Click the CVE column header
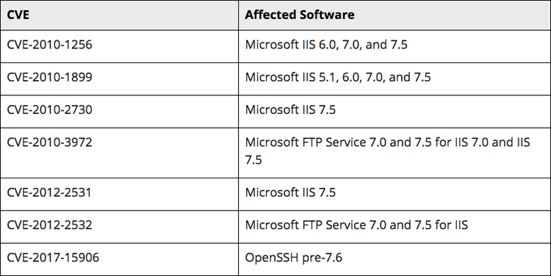This screenshot has height=276, width=551. [x=119, y=15]
